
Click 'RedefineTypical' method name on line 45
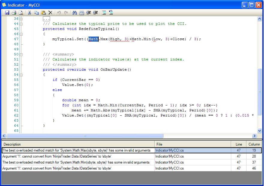(x=97, y=29)
